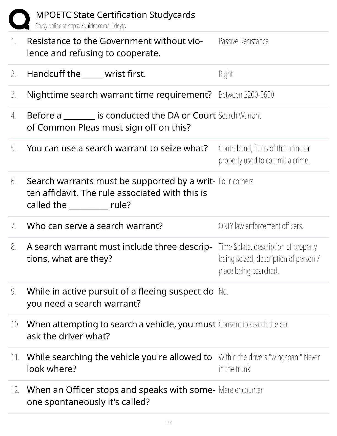
Task: Select the 'Passive Resistance' answer
Action: coord(243,41)
